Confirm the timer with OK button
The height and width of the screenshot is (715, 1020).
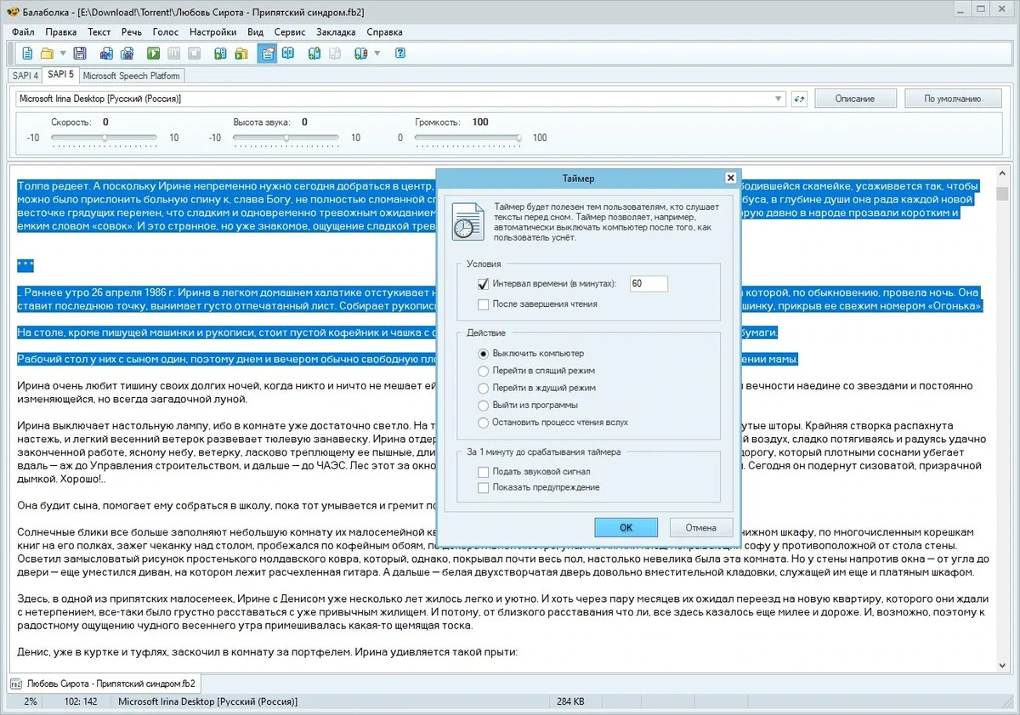[626, 528]
